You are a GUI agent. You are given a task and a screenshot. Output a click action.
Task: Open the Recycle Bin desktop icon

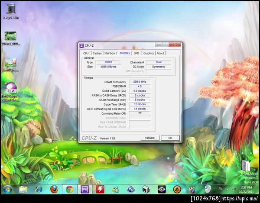coord(11,11)
